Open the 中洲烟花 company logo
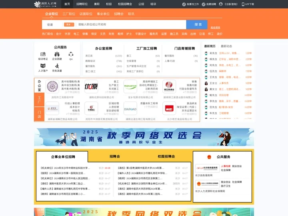 [x=91, y=108]
